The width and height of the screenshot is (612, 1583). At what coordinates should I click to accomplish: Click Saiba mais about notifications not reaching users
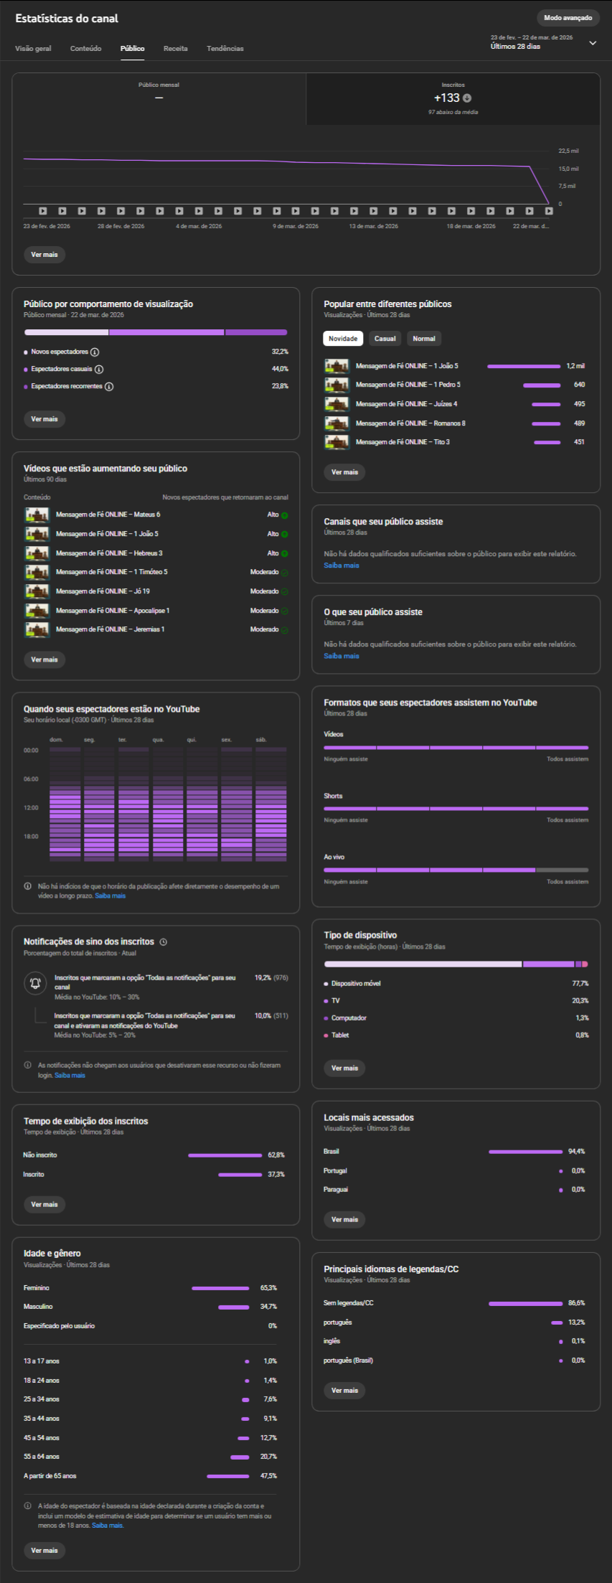click(70, 1075)
